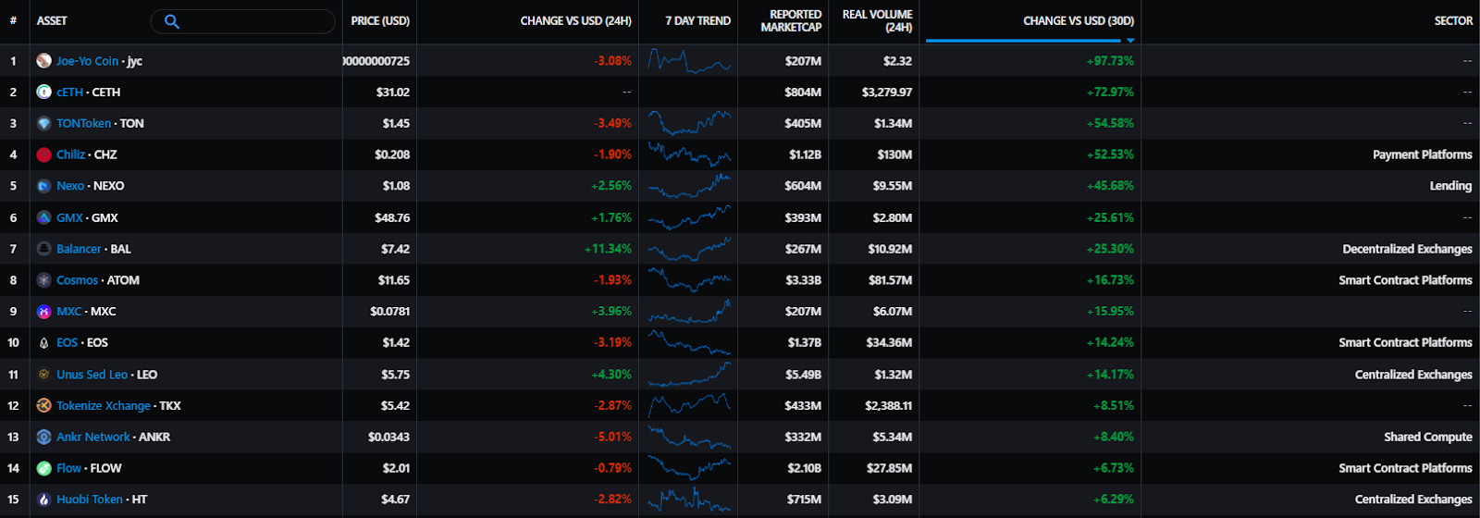Click the search magnifier icon
This screenshot has height=518, width=1480.
coord(171,21)
